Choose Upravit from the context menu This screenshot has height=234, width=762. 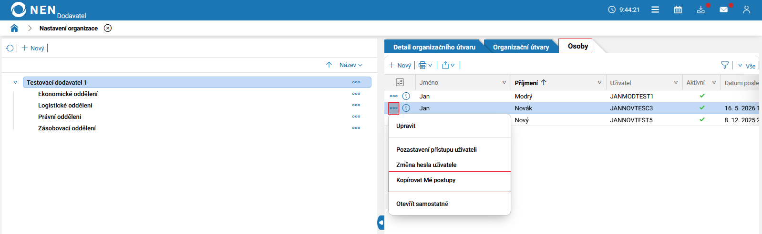[450, 126]
